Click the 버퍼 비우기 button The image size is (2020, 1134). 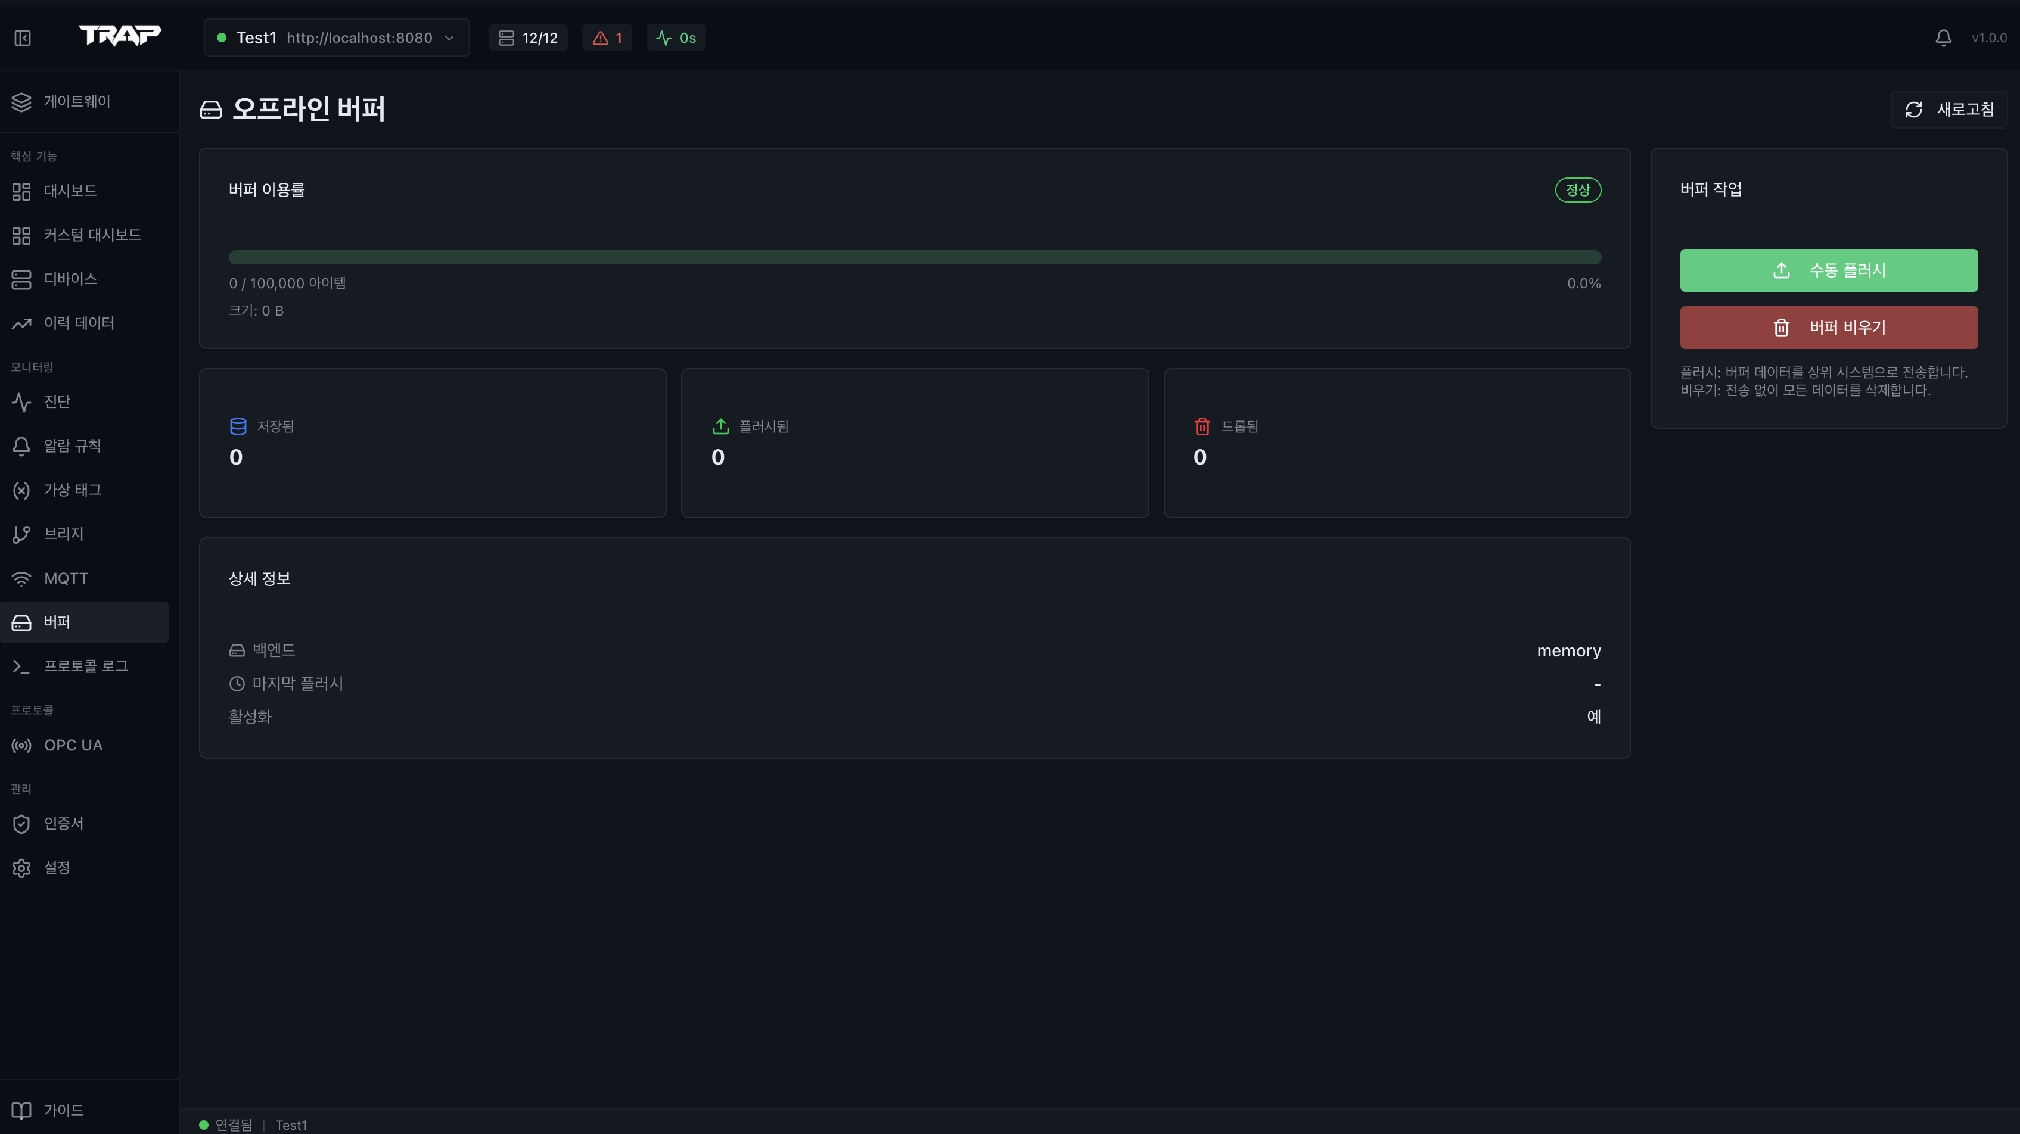(1828, 328)
